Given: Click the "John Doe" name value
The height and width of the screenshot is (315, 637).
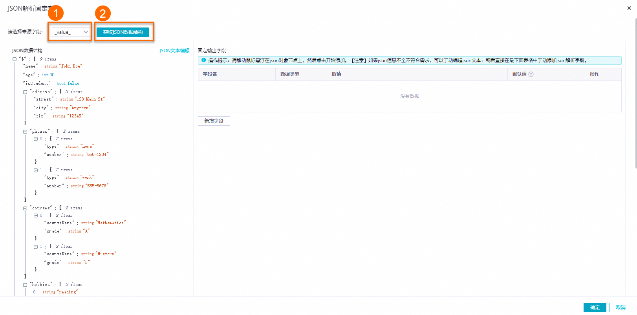Looking at the screenshot, I should coord(71,66).
